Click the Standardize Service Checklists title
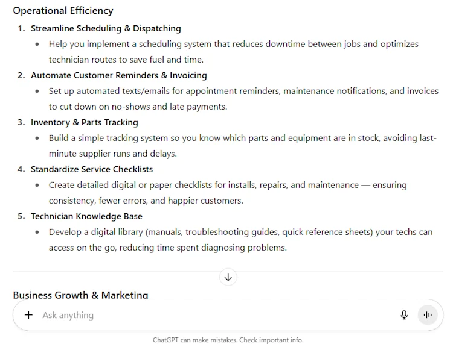The height and width of the screenshot is (344, 453). 92,169
